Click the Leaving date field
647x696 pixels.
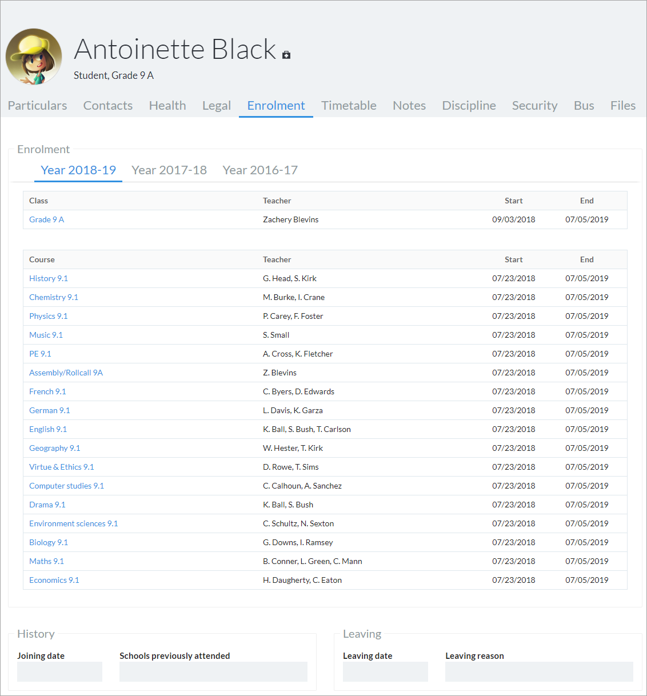pyautogui.click(x=385, y=671)
